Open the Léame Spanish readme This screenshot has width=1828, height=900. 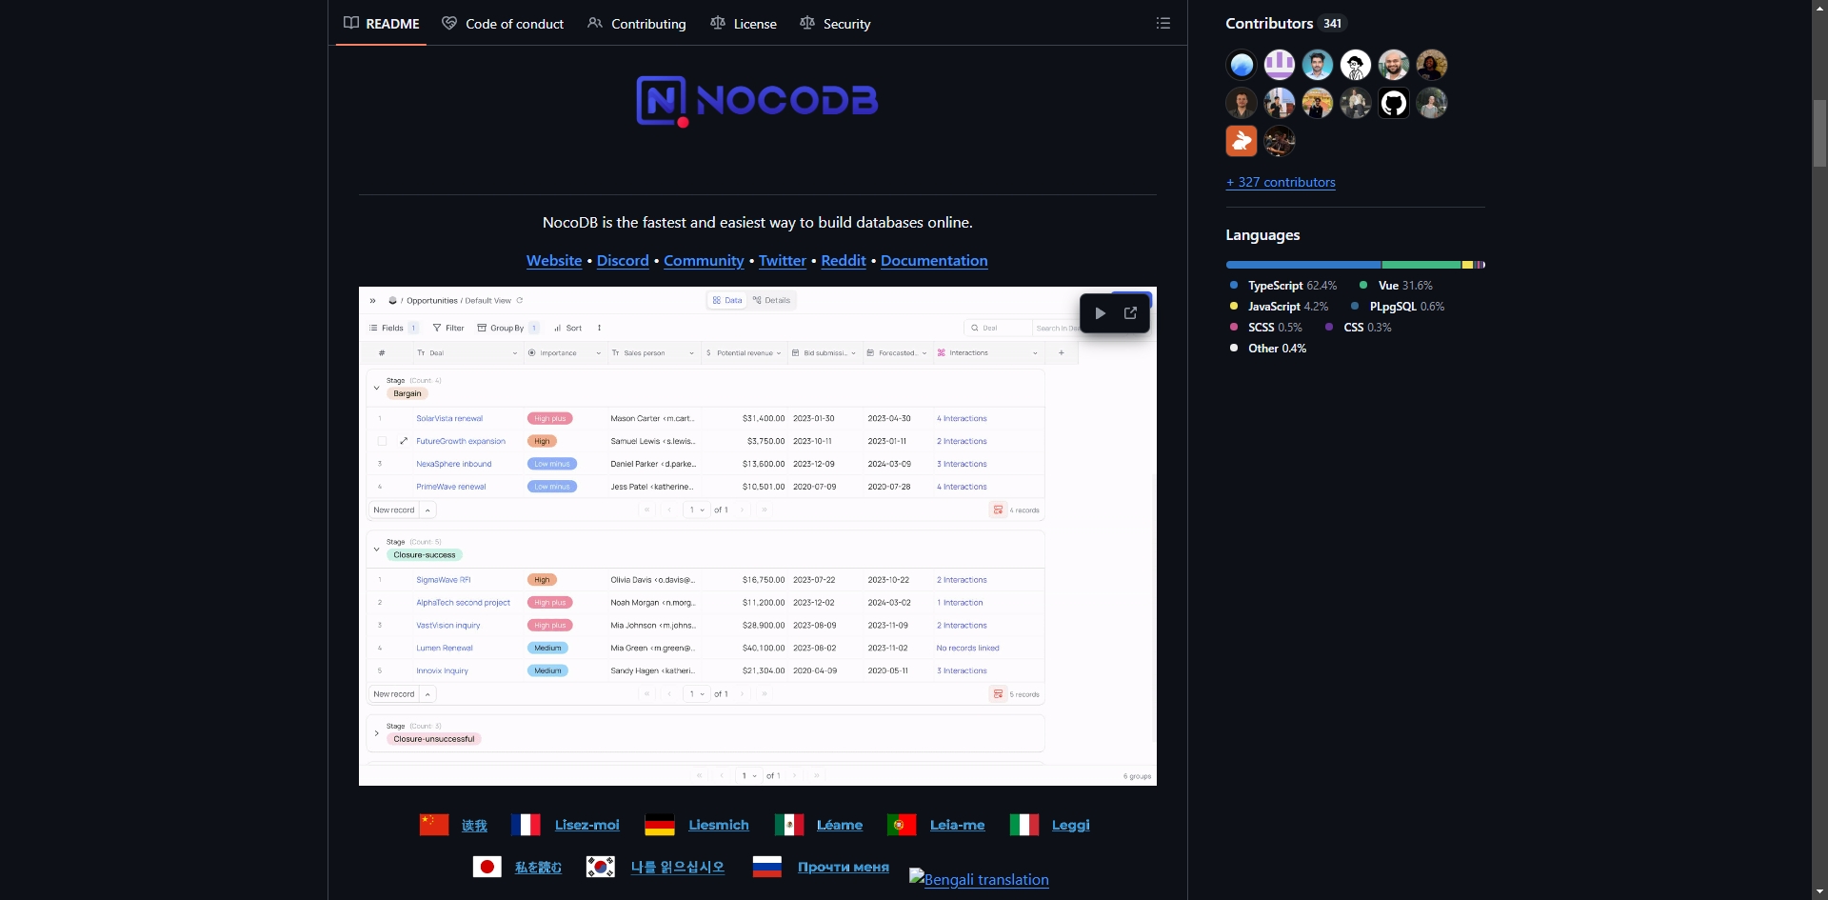coord(840,825)
